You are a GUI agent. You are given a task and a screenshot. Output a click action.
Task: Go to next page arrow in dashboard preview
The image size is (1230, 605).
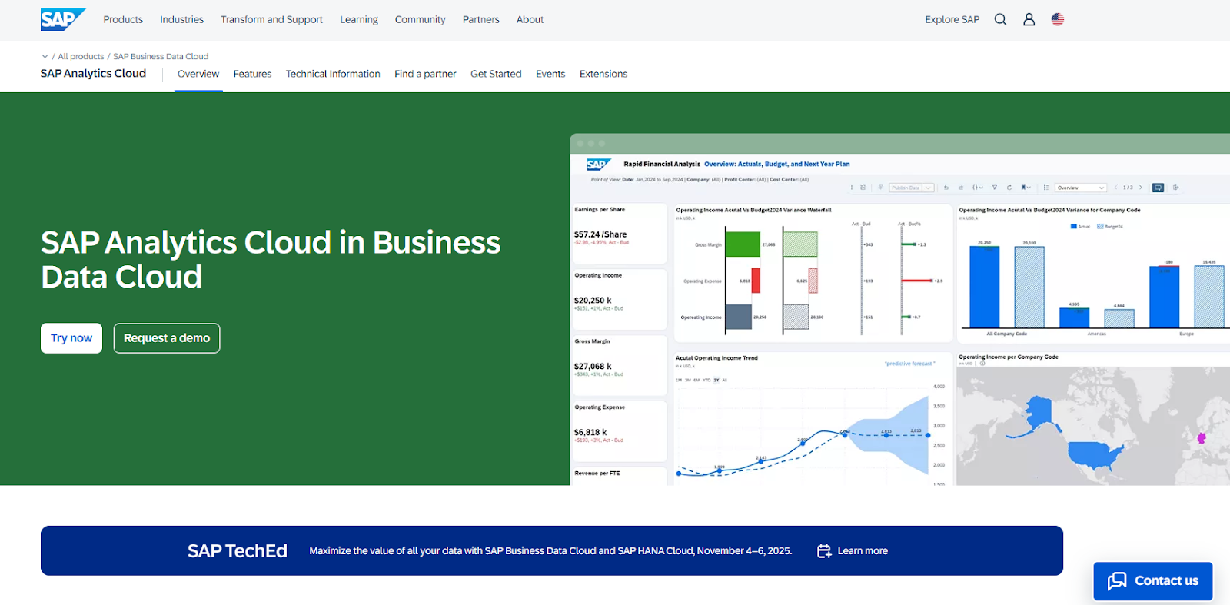1141,188
